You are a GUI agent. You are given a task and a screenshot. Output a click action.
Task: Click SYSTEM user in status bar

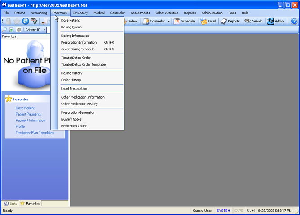coord(223,211)
